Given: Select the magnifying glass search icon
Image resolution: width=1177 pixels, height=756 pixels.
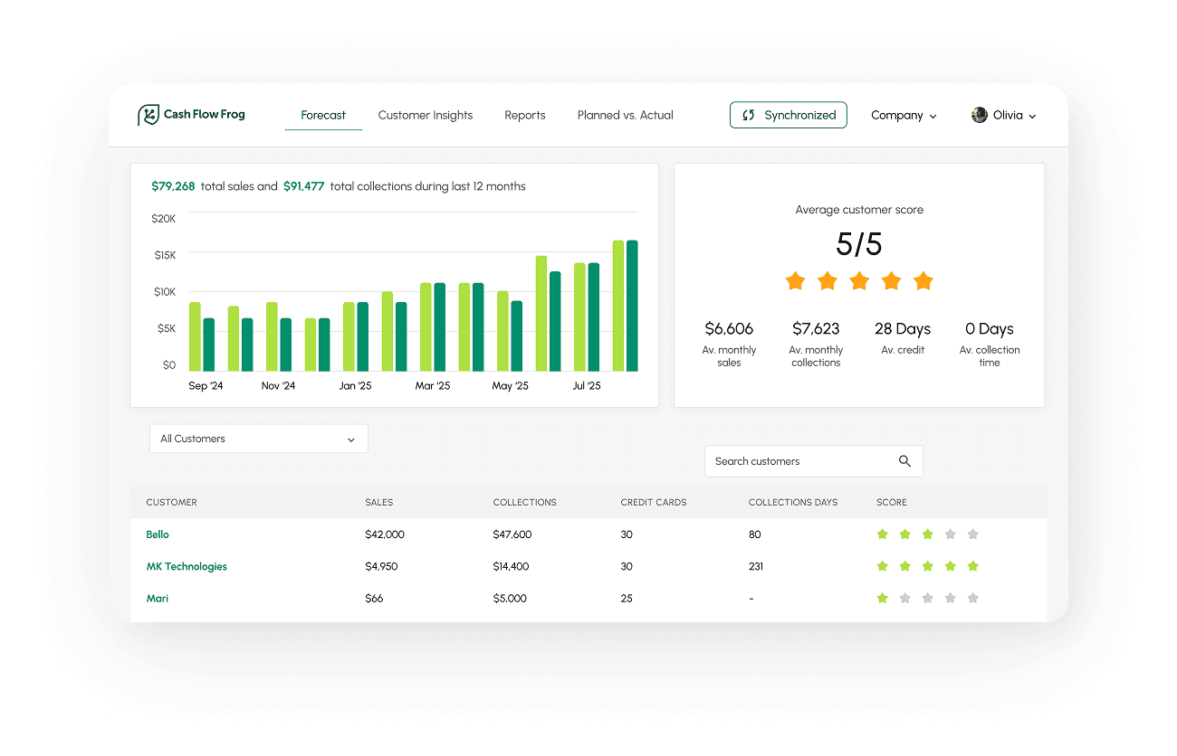Looking at the screenshot, I should pyautogui.click(x=904, y=461).
